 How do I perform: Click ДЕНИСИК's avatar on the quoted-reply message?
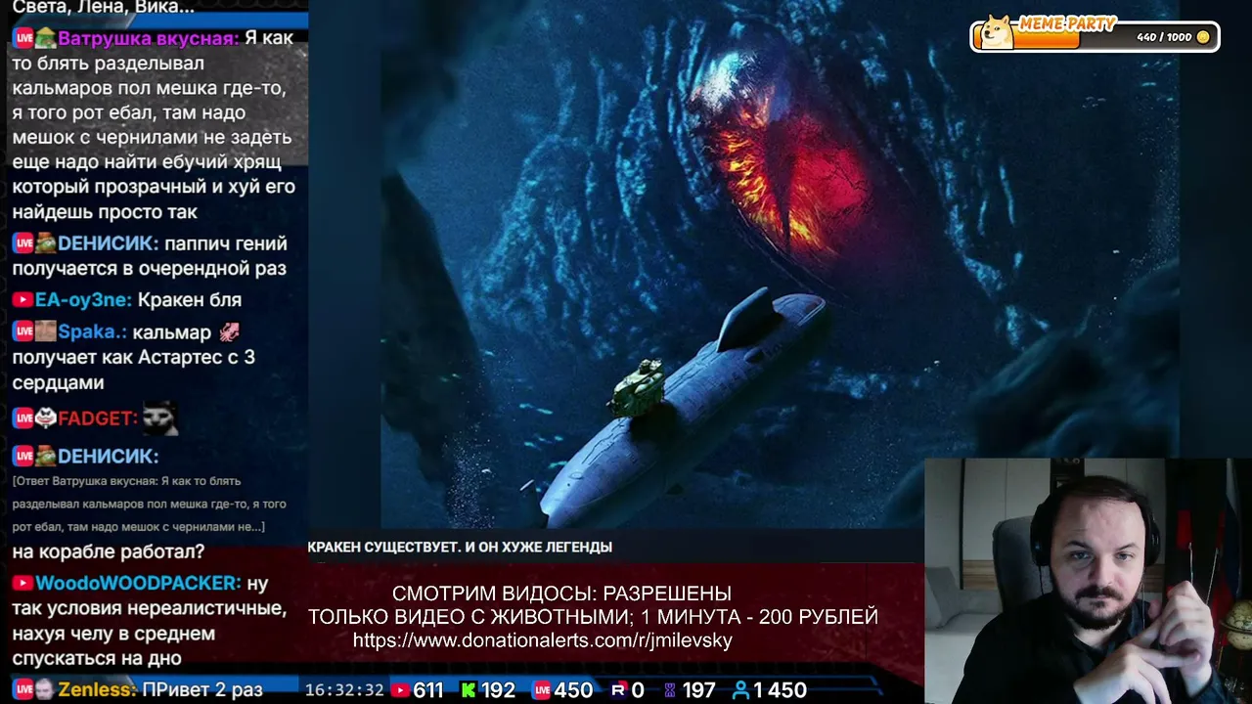(x=45, y=456)
